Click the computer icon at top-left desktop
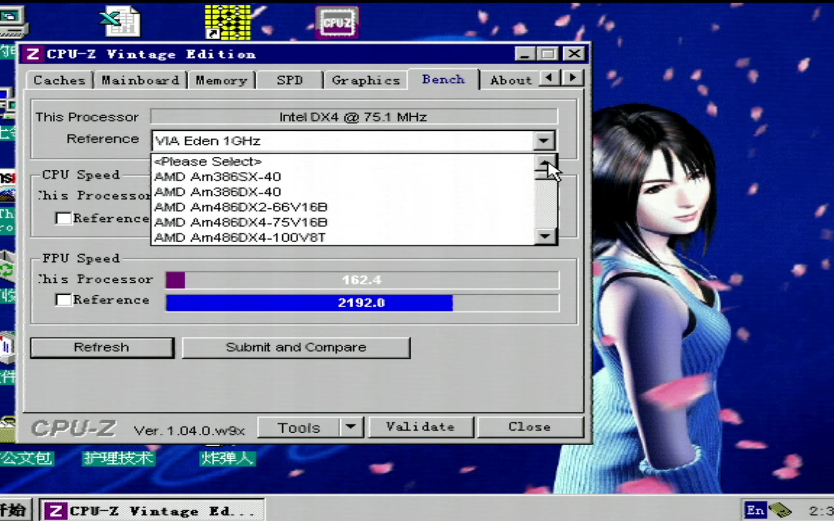 (x=13, y=22)
